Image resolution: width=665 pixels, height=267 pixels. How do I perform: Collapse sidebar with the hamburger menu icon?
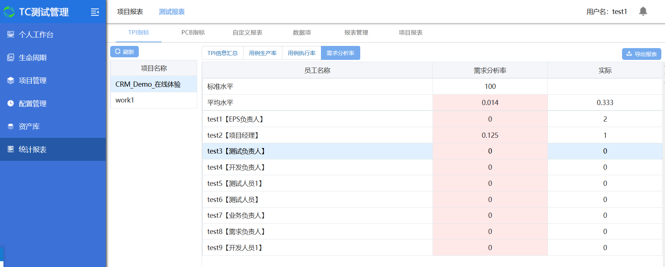(x=95, y=12)
